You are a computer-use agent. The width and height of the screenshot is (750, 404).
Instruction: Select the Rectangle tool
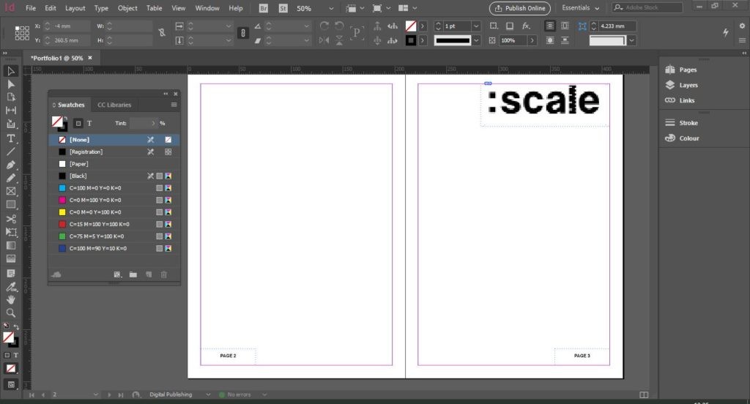click(11, 205)
